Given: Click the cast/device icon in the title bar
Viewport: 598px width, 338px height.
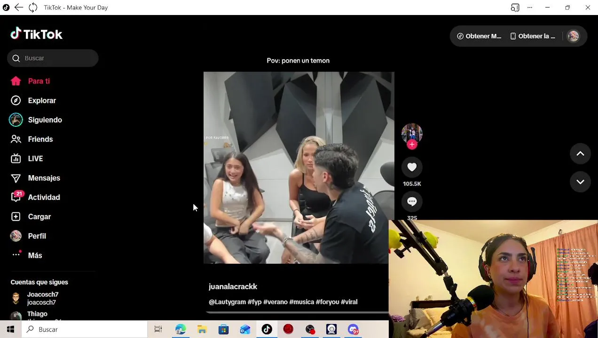Looking at the screenshot, I should (x=515, y=8).
